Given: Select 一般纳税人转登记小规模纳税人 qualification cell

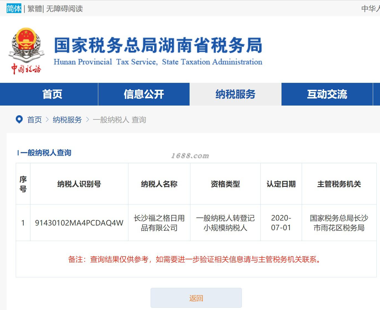Looking at the screenshot, I should pyautogui.click(x=225, y=223).
